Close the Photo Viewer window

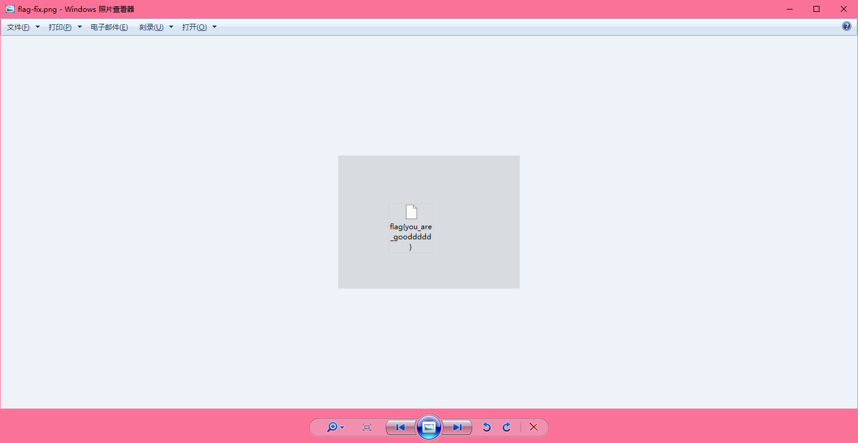coord(844,9)
